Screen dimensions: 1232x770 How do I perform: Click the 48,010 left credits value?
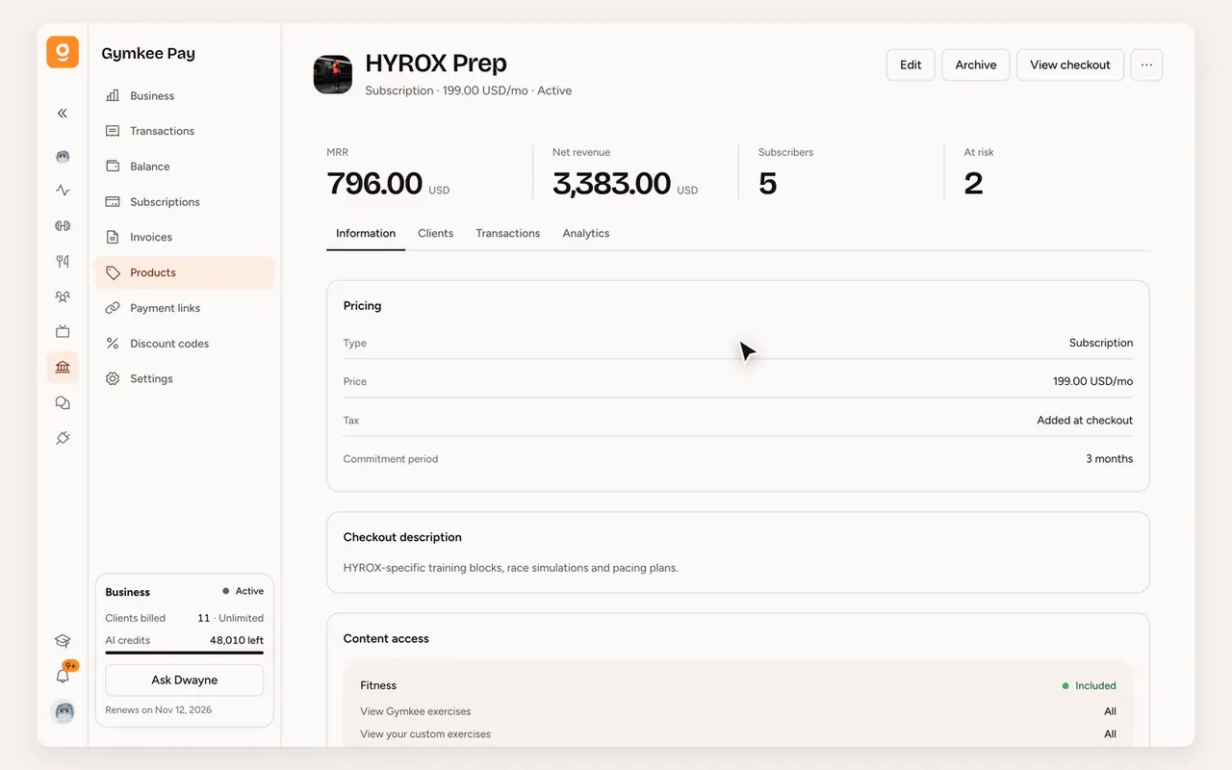237,640
